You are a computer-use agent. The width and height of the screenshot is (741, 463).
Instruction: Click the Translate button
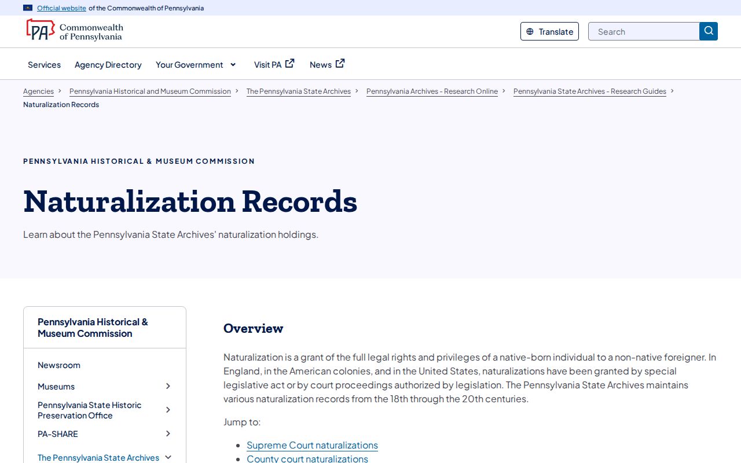point(549,31)
